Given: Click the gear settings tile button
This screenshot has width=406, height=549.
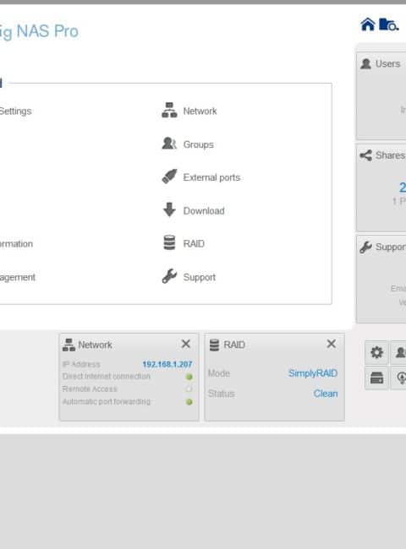Looking at the screenshot, I should coord(376,352).
